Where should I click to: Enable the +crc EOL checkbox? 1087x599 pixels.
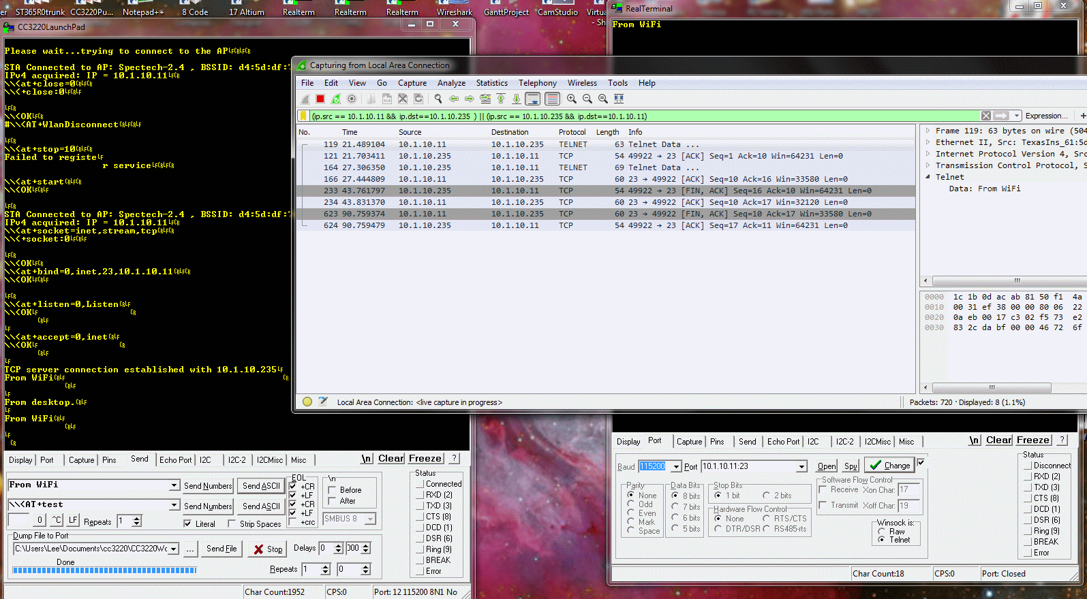[x=293, y=522]
